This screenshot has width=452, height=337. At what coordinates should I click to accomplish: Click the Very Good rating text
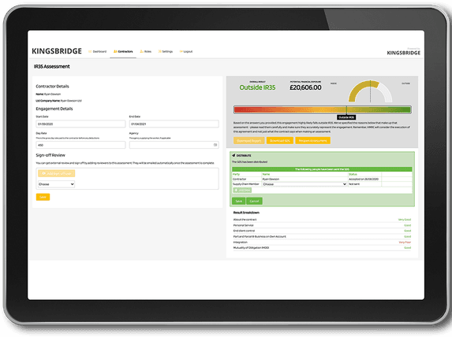[x=405, y=220]
